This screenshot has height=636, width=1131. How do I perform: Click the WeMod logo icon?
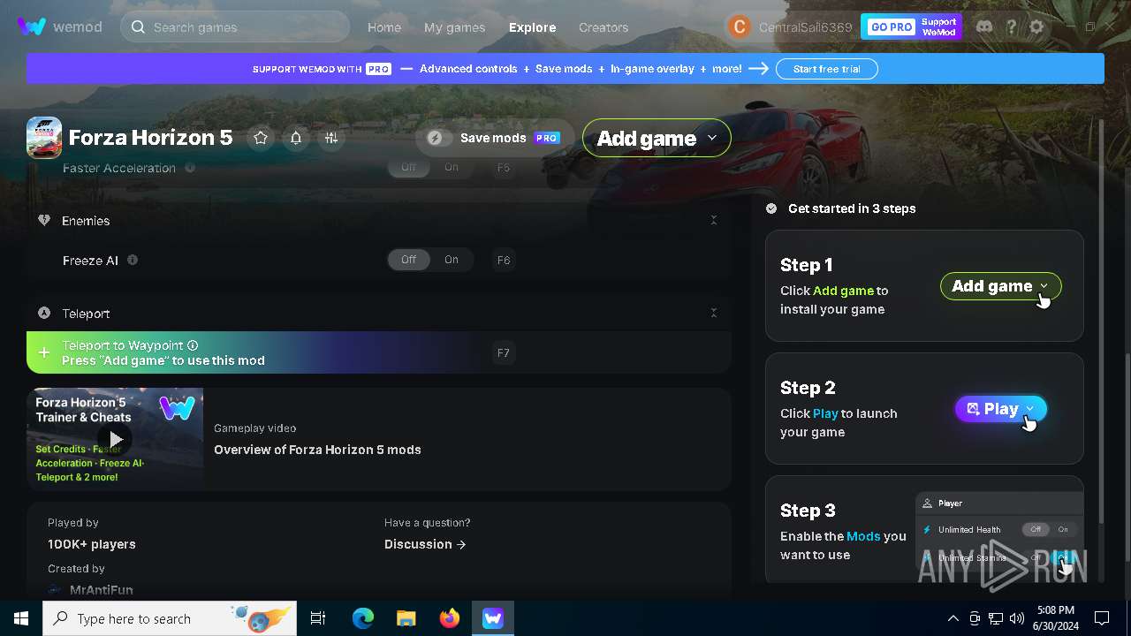[x=32, y=26]
